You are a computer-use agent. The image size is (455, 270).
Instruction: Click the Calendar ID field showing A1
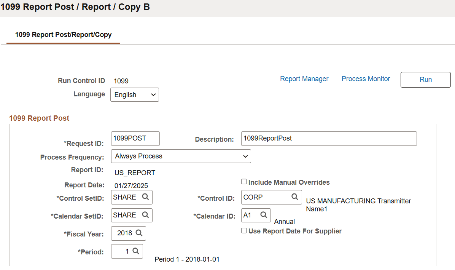251,215
